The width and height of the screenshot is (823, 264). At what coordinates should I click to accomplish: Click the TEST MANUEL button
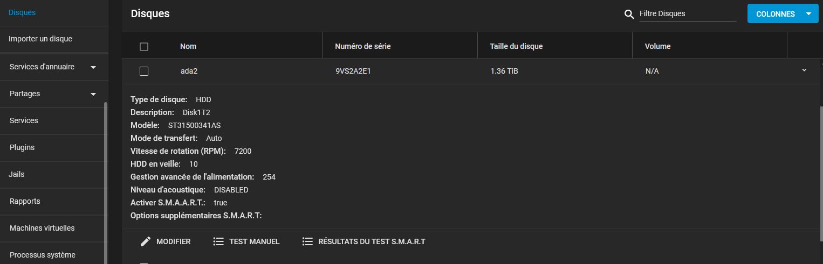(x=246, y=241)
